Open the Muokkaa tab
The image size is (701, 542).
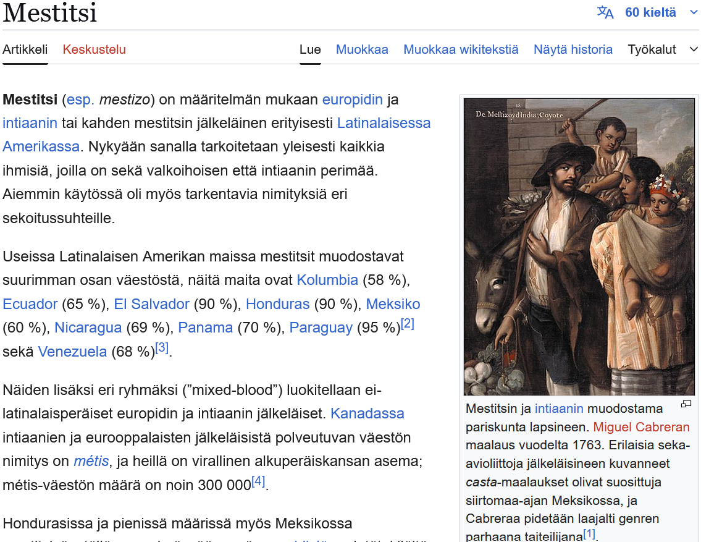[x=362, y=49]
